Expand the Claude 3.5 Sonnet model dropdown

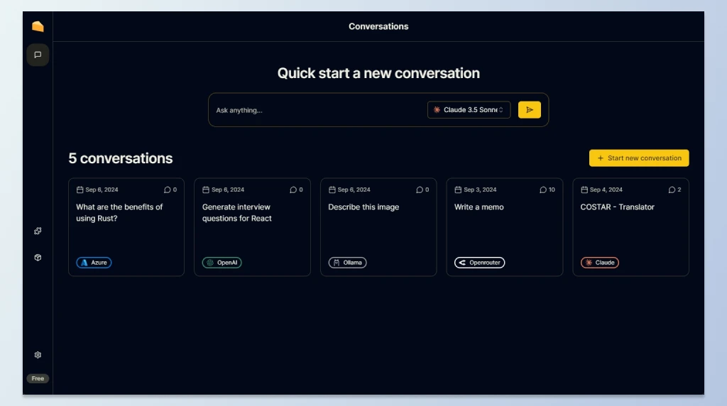469,110
